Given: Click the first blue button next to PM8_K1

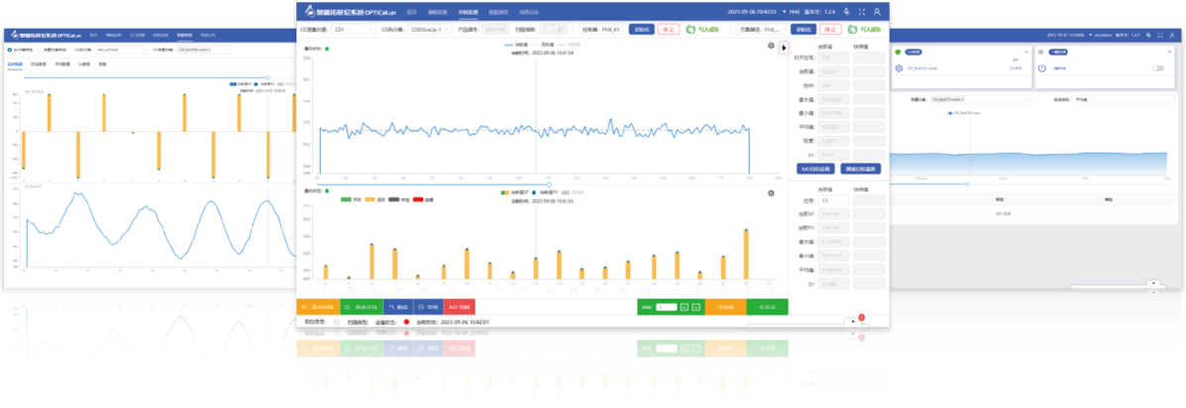Looking at the screenshot, I should point(640,30).
